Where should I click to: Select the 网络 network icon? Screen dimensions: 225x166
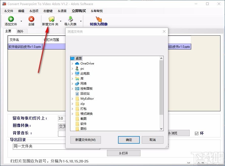click(x=77, y=84)
